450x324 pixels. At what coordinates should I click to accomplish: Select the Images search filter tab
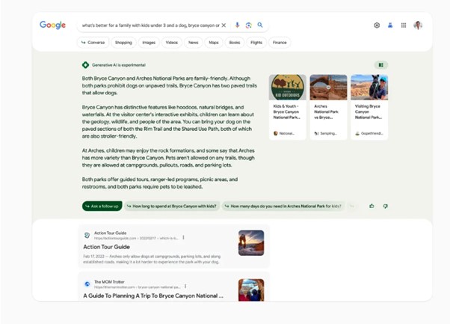coord(148,43)
